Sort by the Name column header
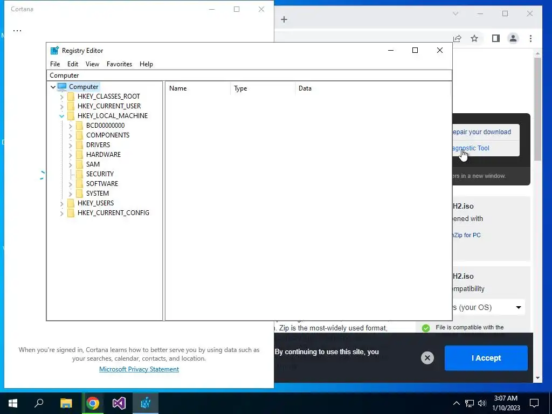Viewport: 552px width, 414px height. pyautogui.click(x=198, y=88)
